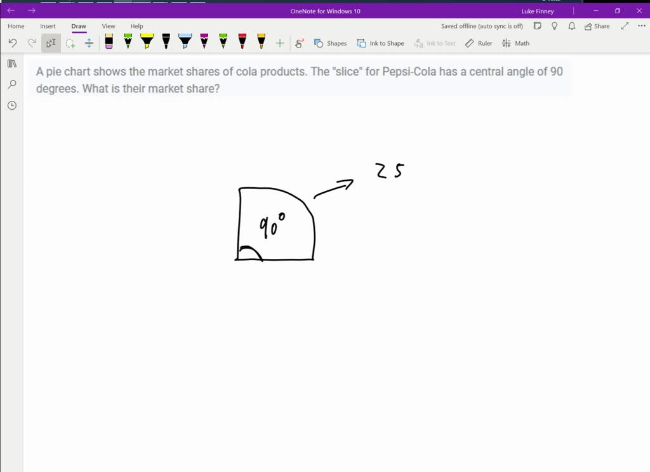The width and height of the screenshot is (650, 472).
Task: Open the Help tab
Action: 136,26
